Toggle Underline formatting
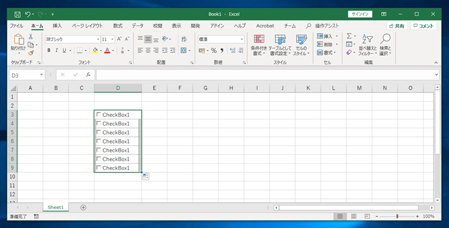Screen dimensions: 449x228 pyautogui.click(x=64, y=51)
